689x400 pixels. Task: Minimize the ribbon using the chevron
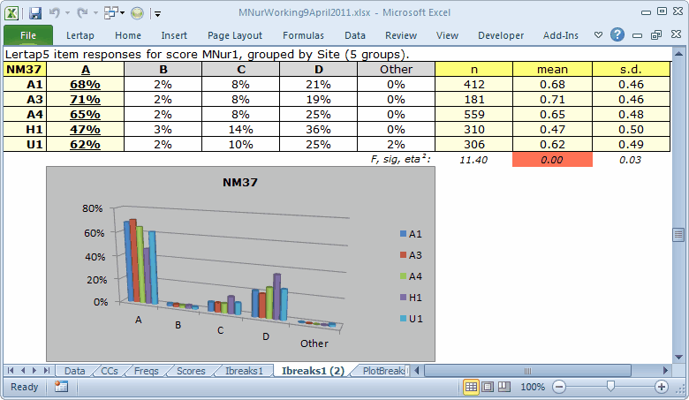point(598,35)
